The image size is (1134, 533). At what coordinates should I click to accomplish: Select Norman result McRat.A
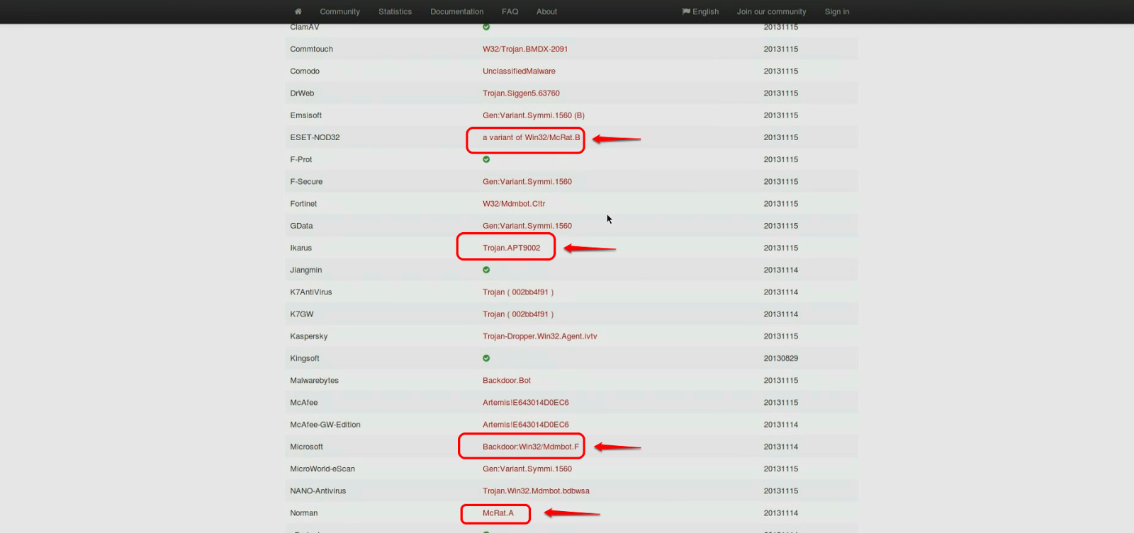[x=498, y=513]
